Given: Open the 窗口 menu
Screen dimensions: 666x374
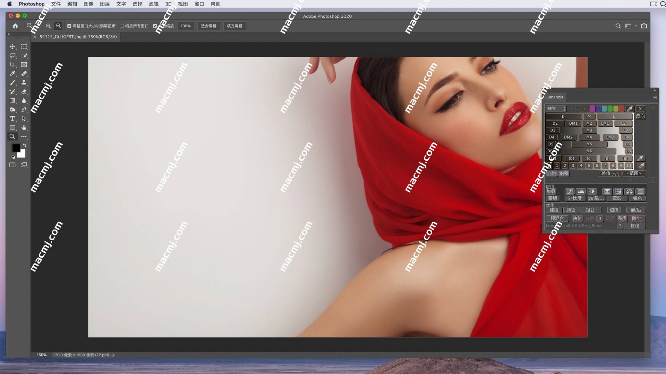Looking at the screenshot, I should [199, 4].
